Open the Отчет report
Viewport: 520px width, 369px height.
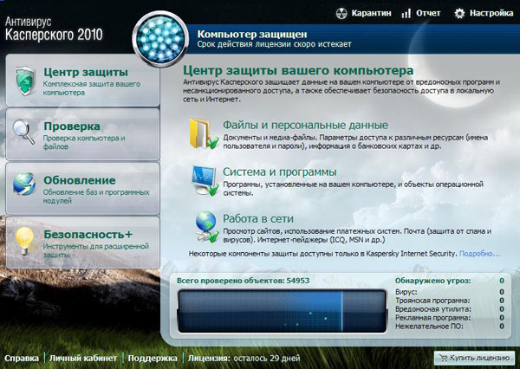[421, 13]
